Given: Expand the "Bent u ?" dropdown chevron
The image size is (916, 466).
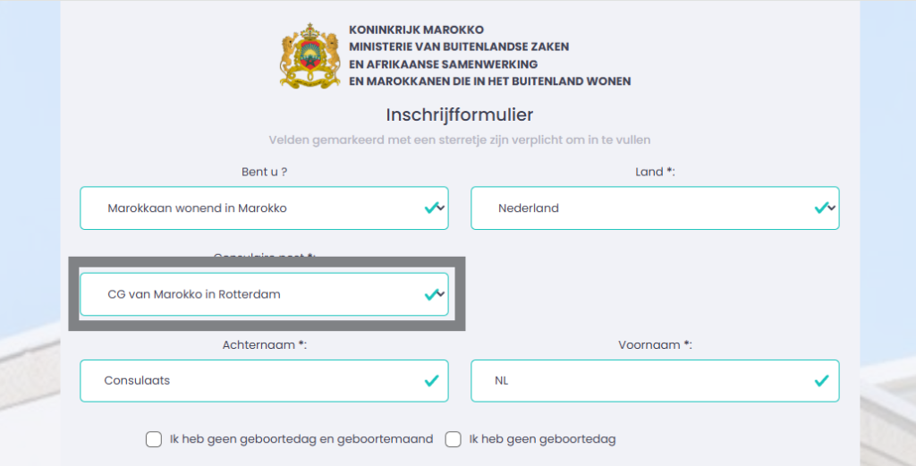Looking at the screenshot, I should (x=441, y=208).
